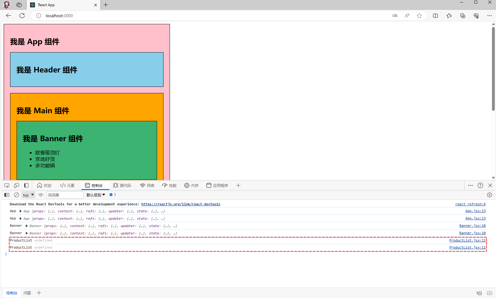Screen dimensions: 496x298
Task: Open the react-devtools link
Action: (x=181, y=204)
